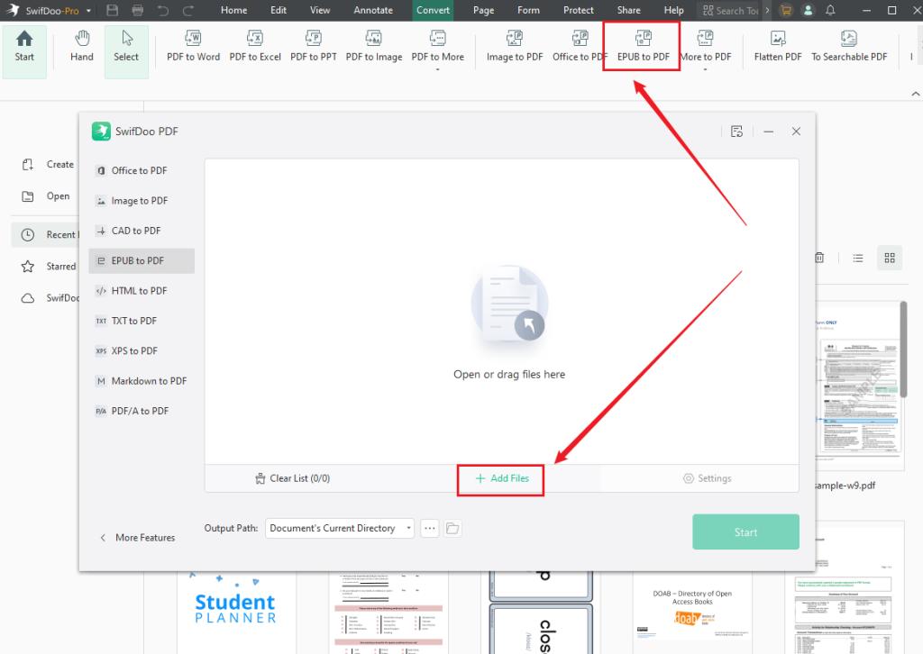Open Office to PDF in ribbon
This screenshot has height=654, width=923.
coord(580,47)
